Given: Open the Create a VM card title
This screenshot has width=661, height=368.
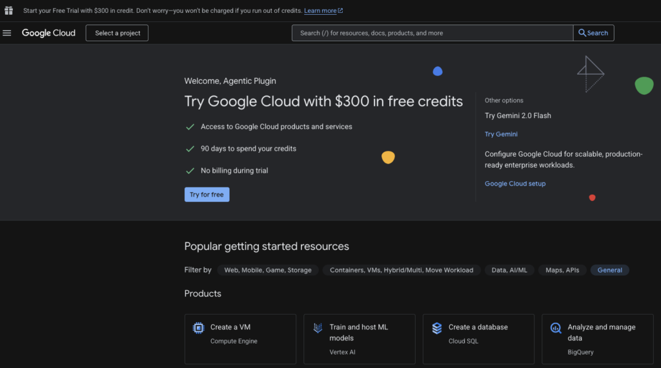Looking at the screenshot, I should tap(230, 327).
